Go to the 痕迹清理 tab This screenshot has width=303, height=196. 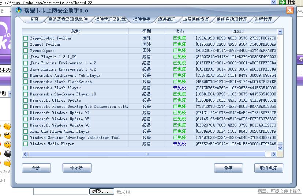(x=167, y=19)
